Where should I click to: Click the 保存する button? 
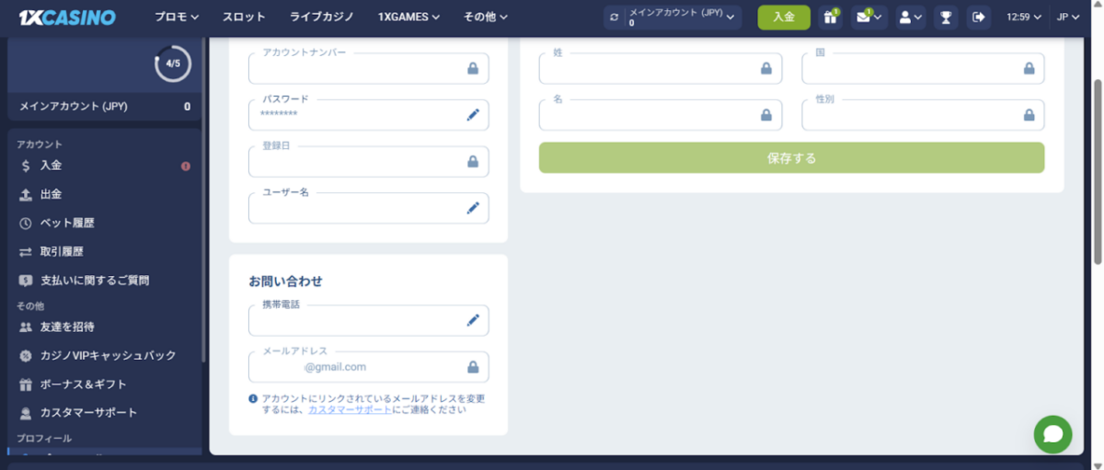click(791, 158)
